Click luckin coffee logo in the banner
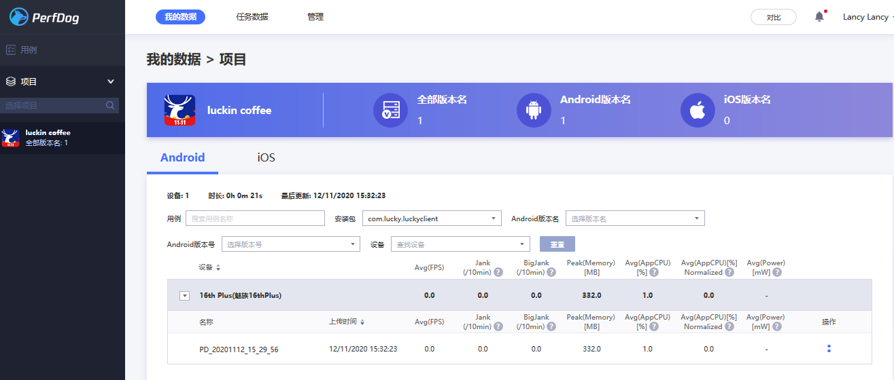The height and width of the screenshot is (380, 894). [x=179, y=110]
